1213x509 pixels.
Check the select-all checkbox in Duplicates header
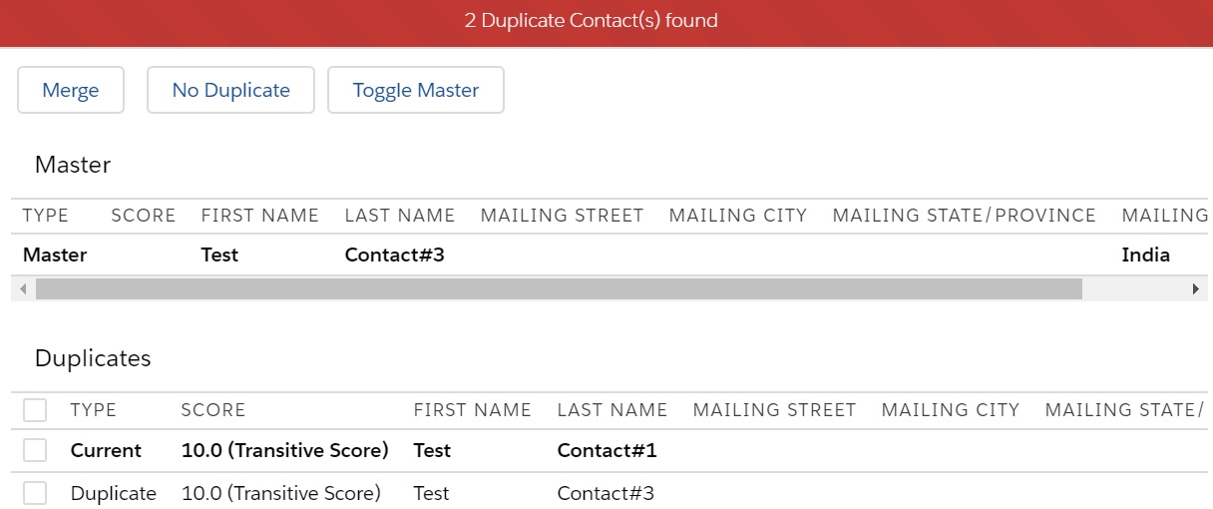click(x=35, y=410)
